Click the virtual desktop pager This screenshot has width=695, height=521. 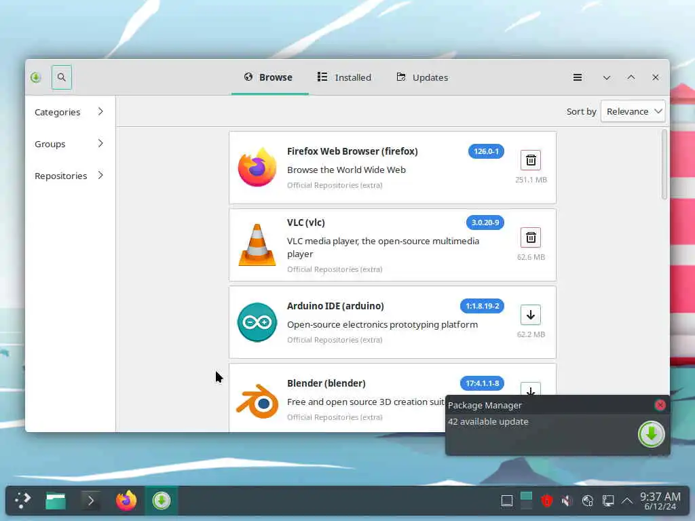coord(526,501)
